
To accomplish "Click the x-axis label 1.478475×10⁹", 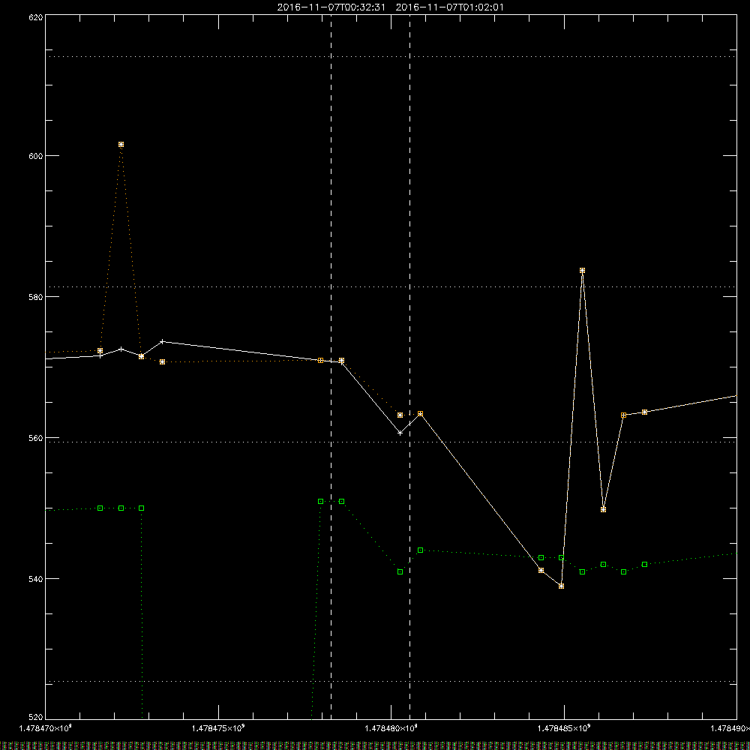I will 218,728.
